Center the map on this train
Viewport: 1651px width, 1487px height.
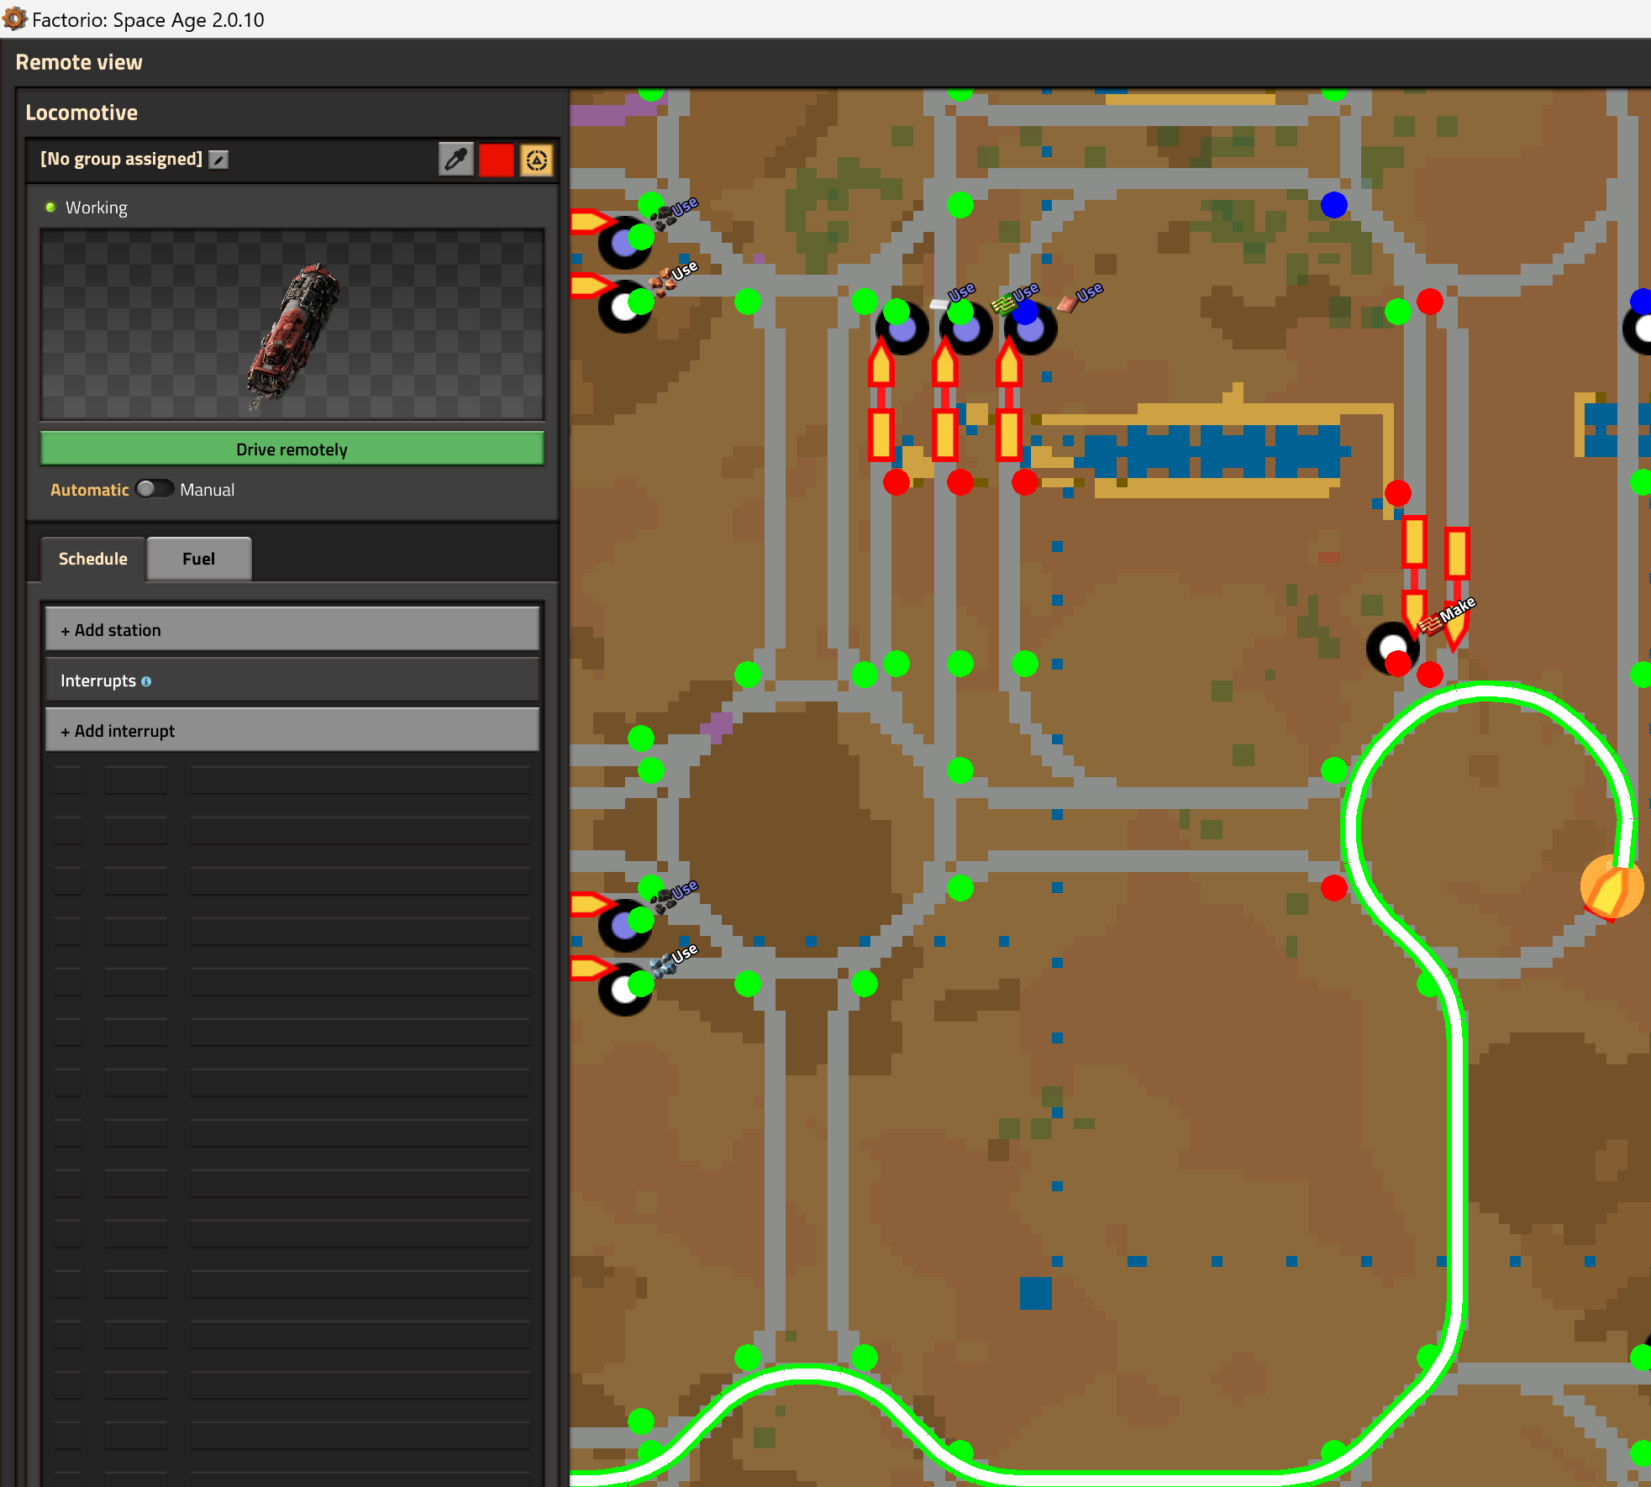pyautogui.click(x=537, y=160)
